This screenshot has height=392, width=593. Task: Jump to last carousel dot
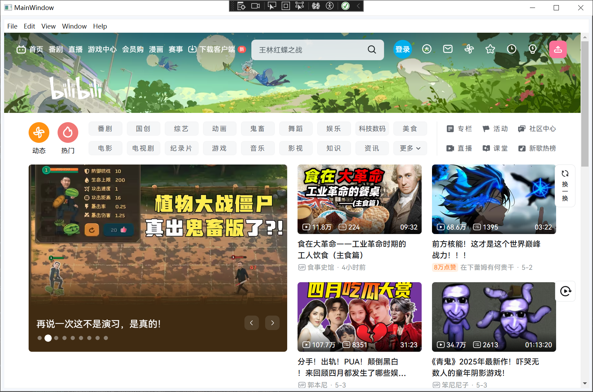pyautogui.click(x=106, y=338)
